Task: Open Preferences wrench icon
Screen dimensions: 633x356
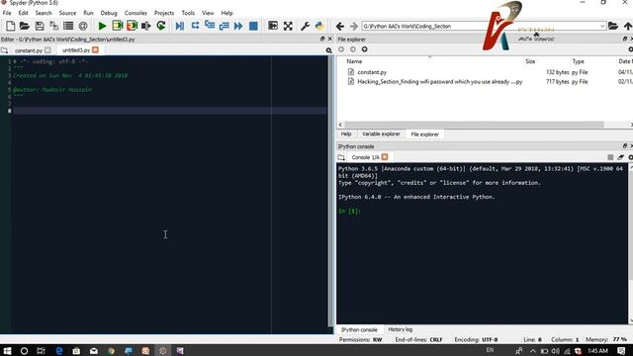Action: (x=305, y=26)
